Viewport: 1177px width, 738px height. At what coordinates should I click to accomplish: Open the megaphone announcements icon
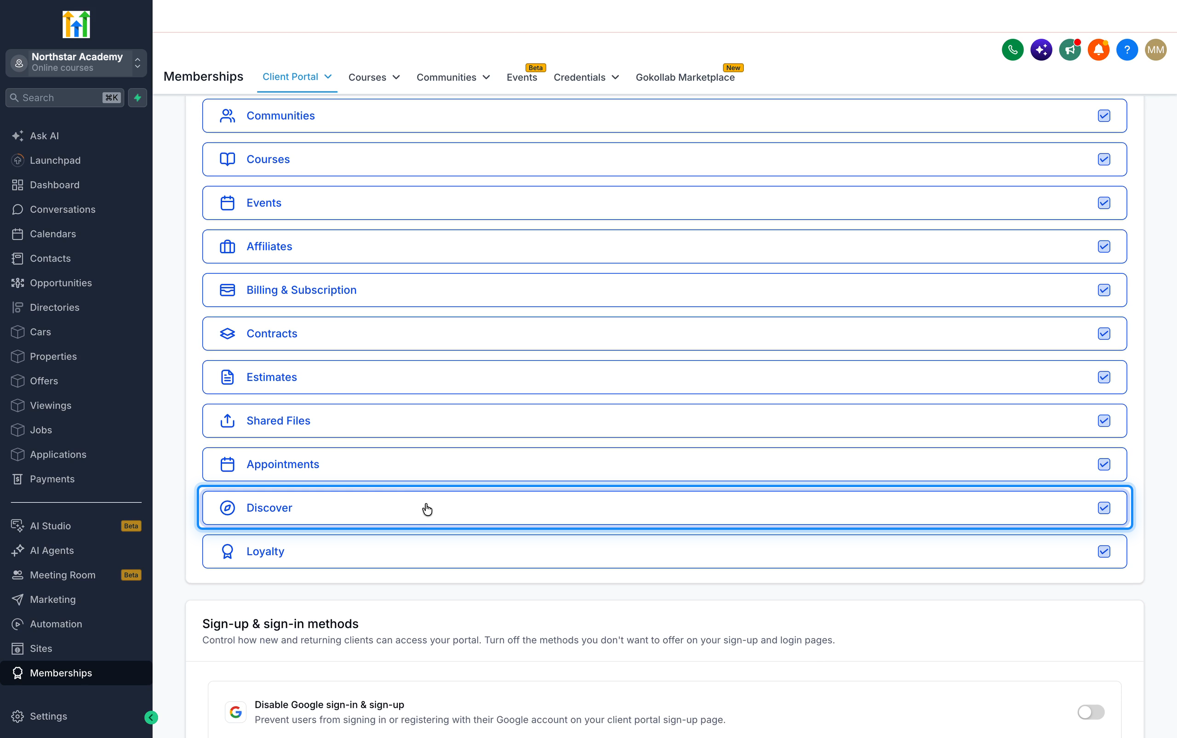pyautogui.click(x=1069, y=50)
